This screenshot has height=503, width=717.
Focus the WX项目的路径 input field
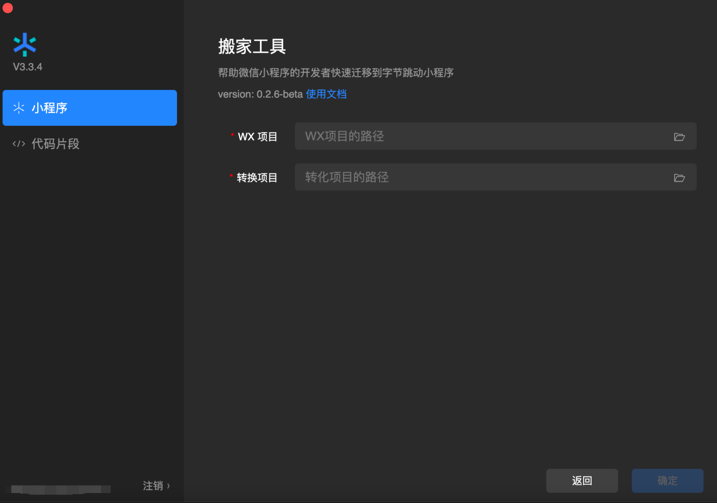click(481, 136)
